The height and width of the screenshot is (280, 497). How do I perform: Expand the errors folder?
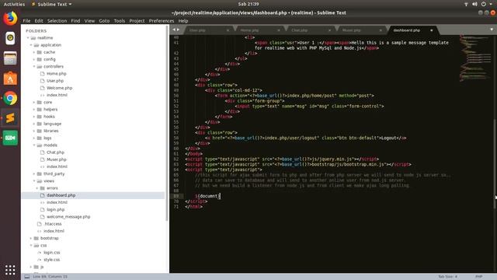coord(37,188)
